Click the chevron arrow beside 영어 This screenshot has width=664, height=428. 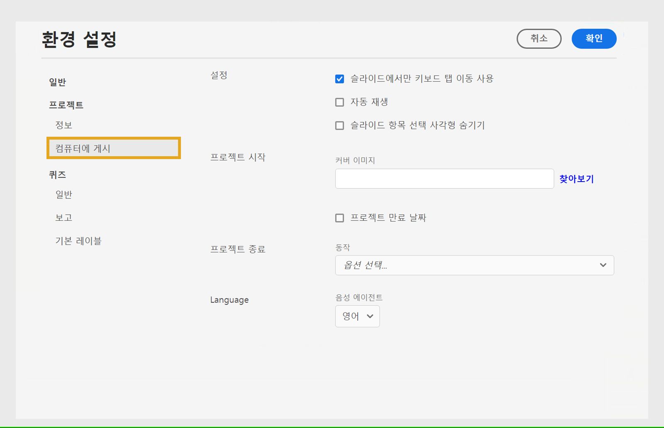coord(370,317)
